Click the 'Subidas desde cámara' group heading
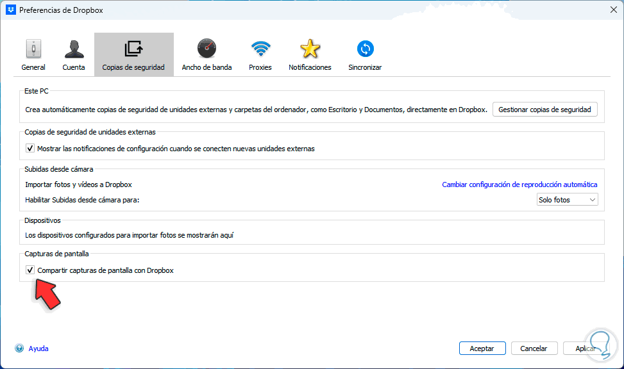Image resolution: width=624 pixels, height=369 pixels. [x=59, y=169]
